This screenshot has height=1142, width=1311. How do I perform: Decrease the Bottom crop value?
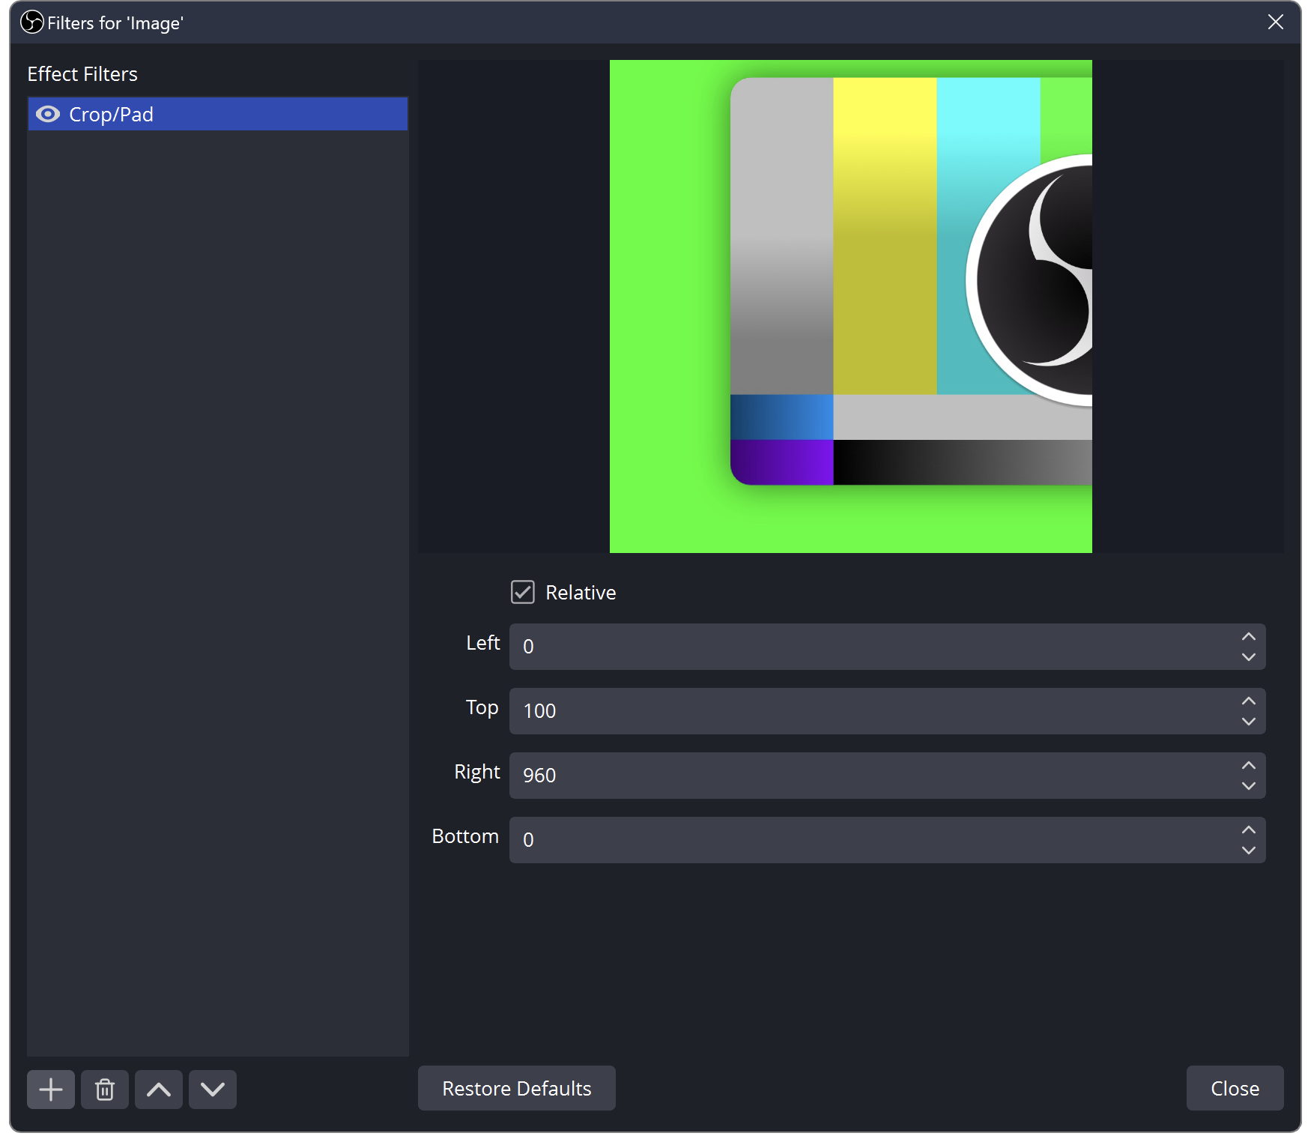1248,850
